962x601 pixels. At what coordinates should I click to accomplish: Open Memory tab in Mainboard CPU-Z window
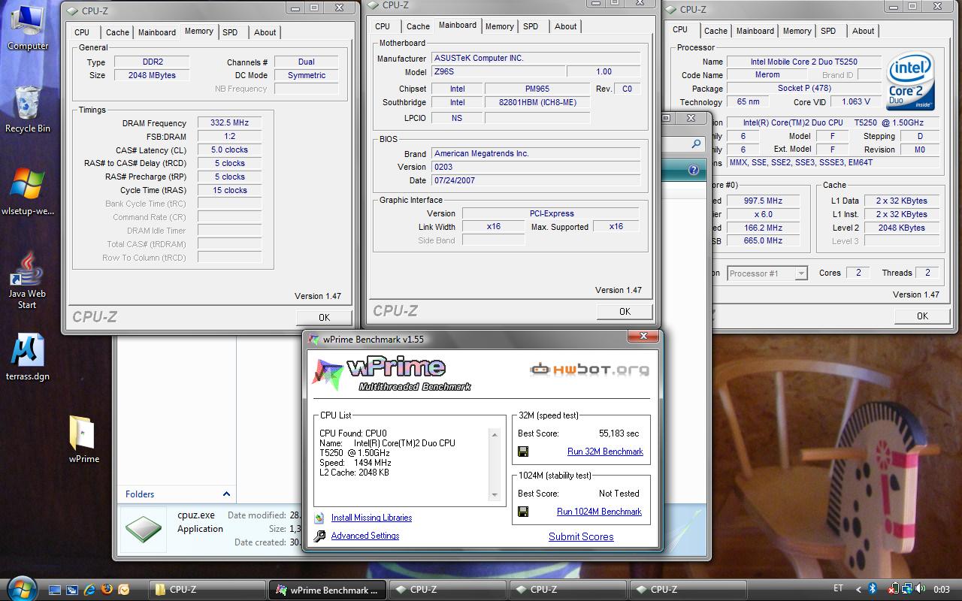(499, 26)
